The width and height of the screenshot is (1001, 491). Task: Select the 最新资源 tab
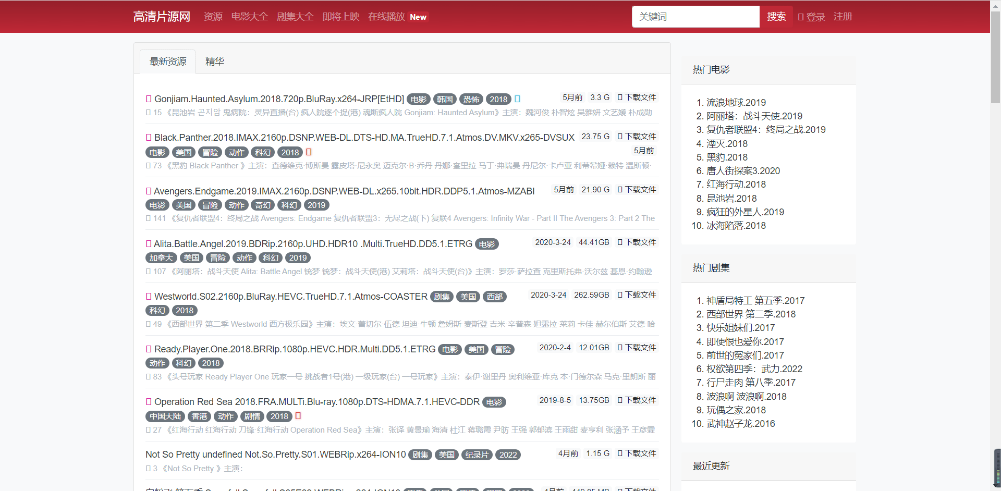click(x=168, y=62)
